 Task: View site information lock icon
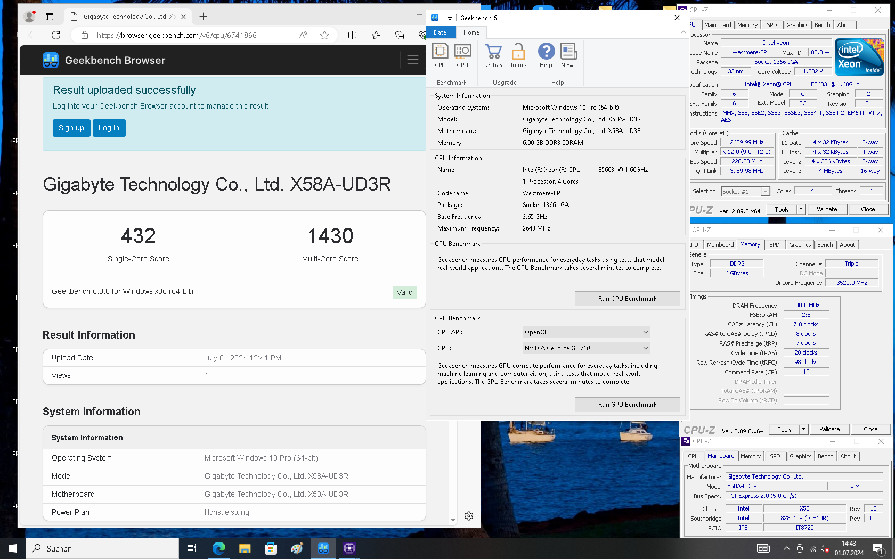click(84, 35)
